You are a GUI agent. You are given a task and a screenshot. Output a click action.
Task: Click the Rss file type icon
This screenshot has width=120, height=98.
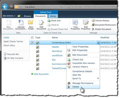pyautogui.click(x=37, y=60)
